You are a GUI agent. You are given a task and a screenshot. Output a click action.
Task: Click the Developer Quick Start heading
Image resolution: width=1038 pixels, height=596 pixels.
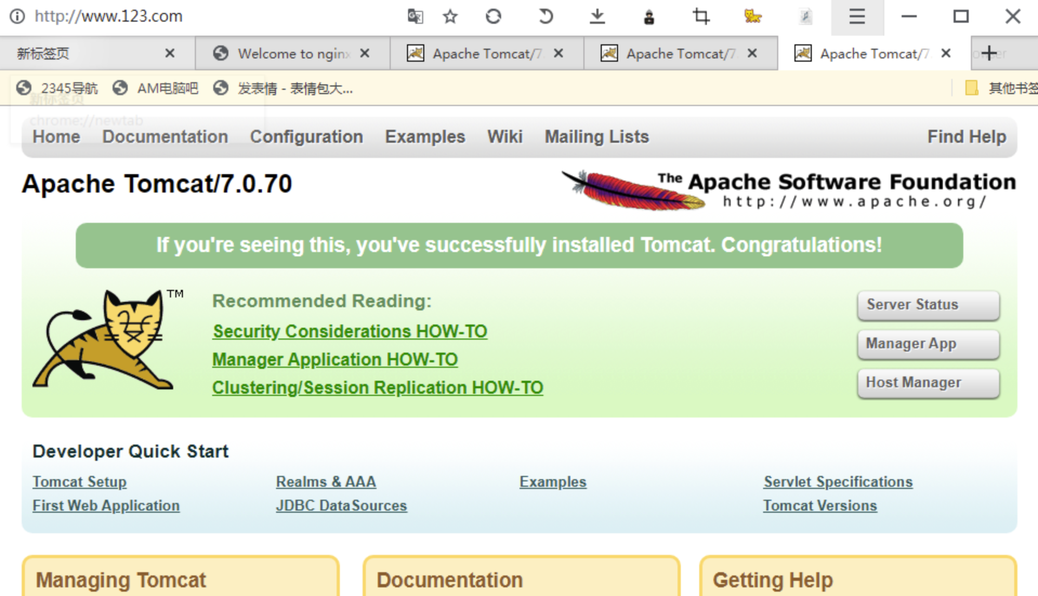pyautogui.click(x=130, y=451)
